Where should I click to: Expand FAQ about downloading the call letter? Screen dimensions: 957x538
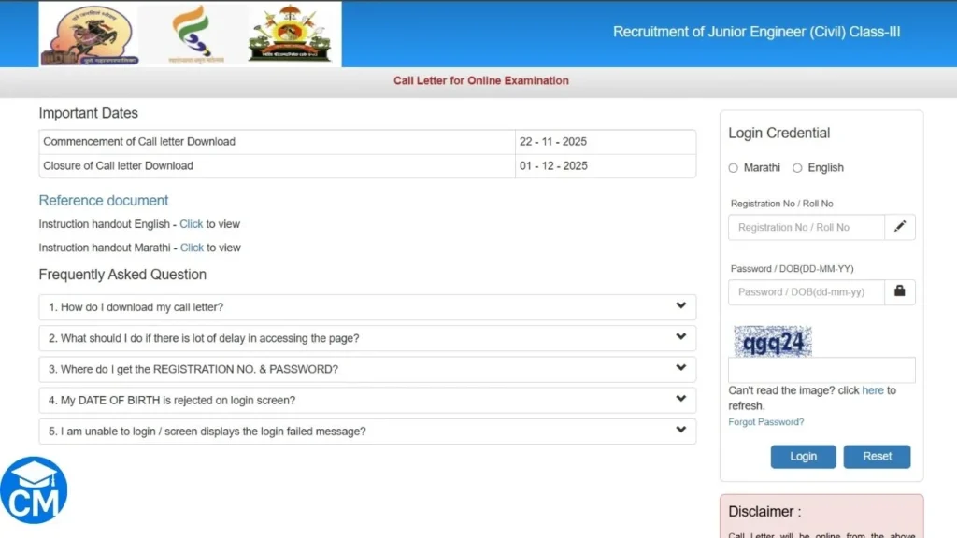(366, 306)
